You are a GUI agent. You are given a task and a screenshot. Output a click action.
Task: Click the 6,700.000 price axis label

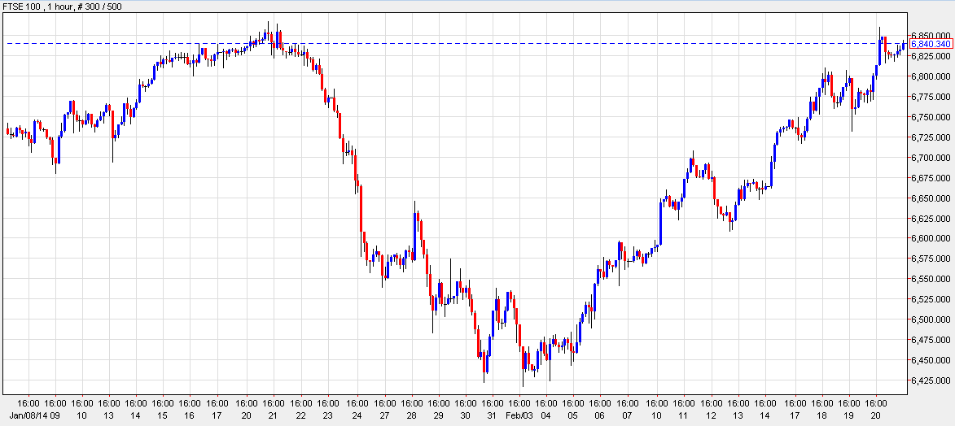931,158
